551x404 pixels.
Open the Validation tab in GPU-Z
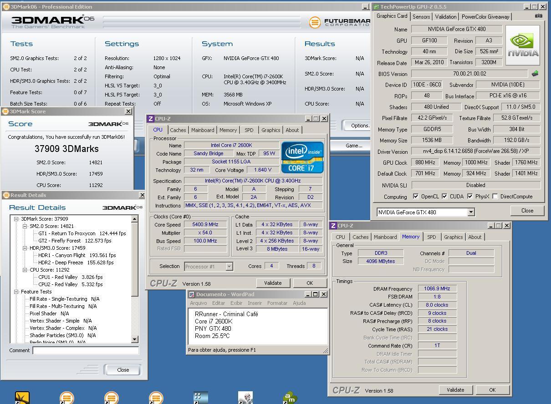(x=445, y=17)
